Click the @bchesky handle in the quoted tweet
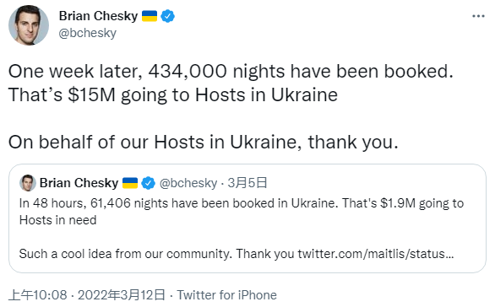This screenshot has height=307, width=495. click(188, 183)
